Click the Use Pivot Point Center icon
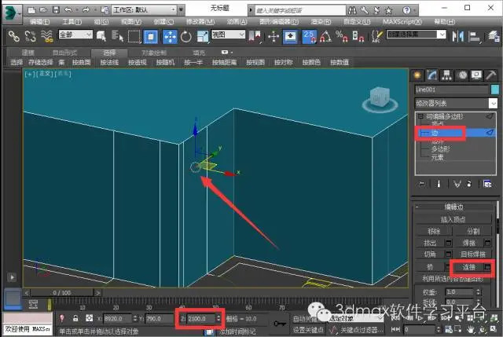503x337 pixels. click(255, 36)
